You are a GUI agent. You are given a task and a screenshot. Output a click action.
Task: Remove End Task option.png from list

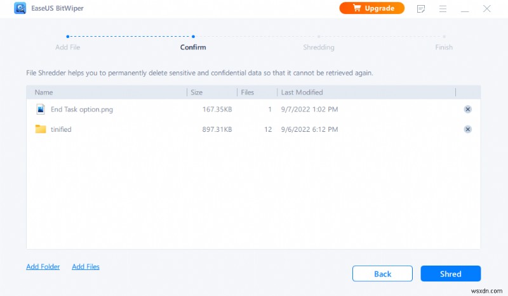coord(468,109)
